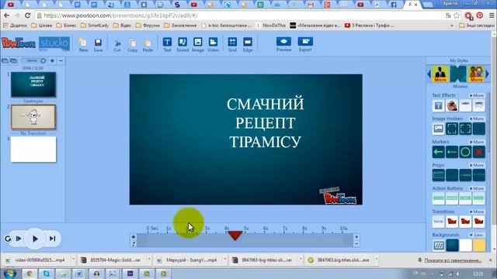
Task: Show more Props
Action: tap(477, 165)
